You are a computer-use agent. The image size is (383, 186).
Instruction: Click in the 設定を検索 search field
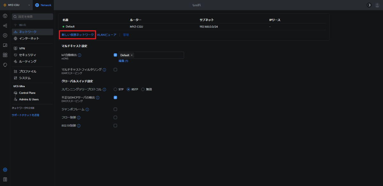[33, 17]
